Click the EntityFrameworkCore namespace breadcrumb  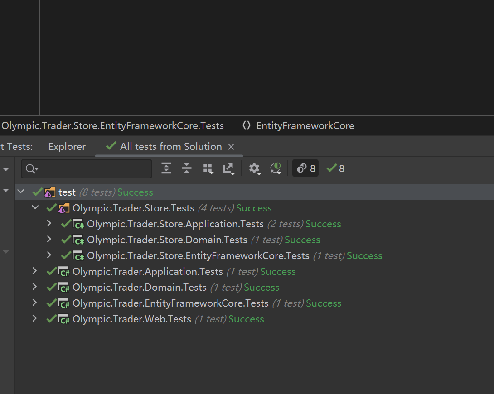click(305, 126)
